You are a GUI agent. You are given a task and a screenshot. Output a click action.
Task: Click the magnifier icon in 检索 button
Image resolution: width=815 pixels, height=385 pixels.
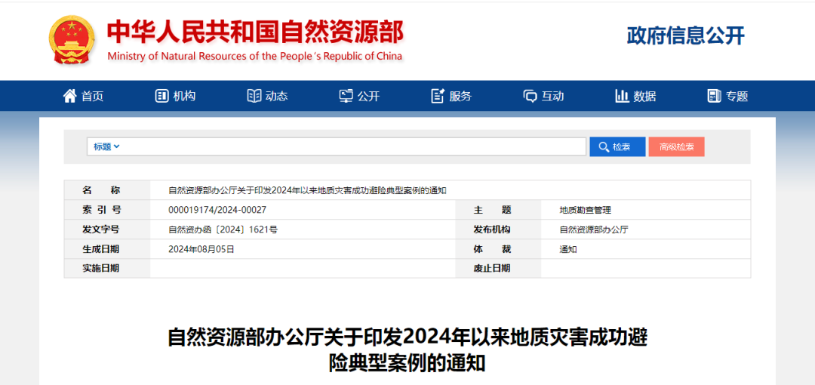tap(604, 147)
